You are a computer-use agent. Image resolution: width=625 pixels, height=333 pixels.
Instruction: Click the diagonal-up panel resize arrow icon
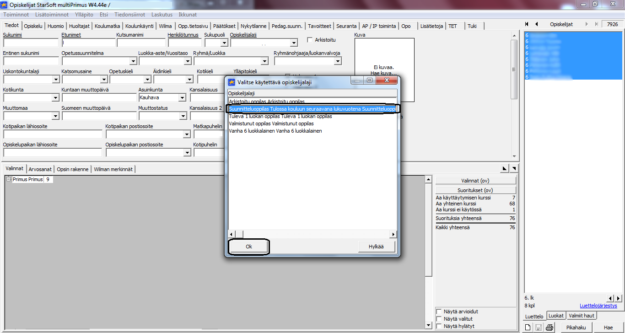click(505, 169)
